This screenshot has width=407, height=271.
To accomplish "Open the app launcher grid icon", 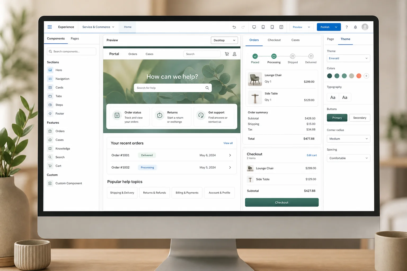I will click(x=50, y=27).
